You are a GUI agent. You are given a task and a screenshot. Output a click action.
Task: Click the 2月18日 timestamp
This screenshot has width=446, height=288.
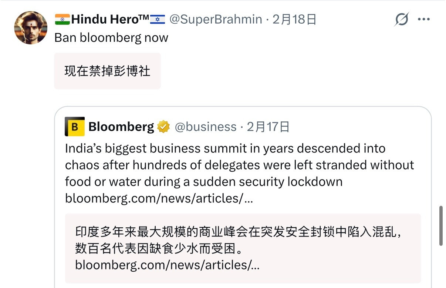[x=294, y=19]
